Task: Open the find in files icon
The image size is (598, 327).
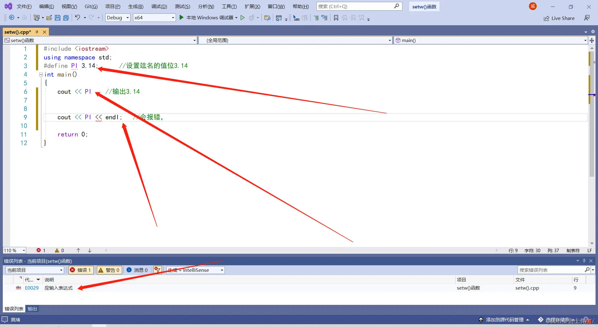Action: pos(267,18)
